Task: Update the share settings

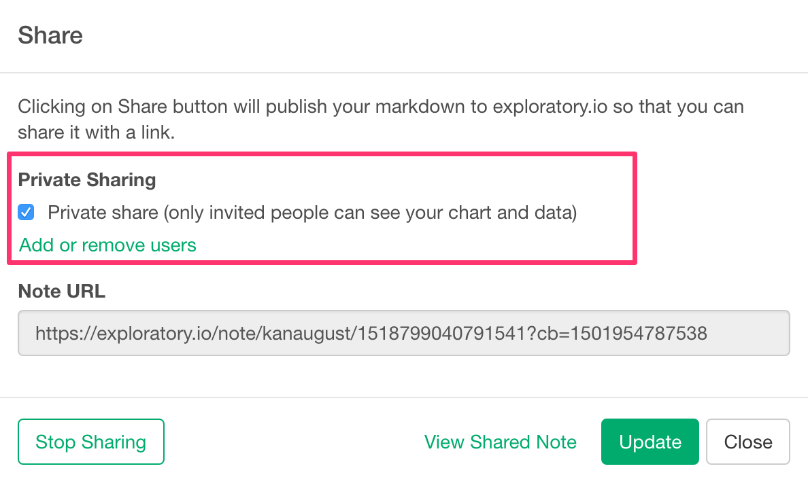Action: click(650, 442)
